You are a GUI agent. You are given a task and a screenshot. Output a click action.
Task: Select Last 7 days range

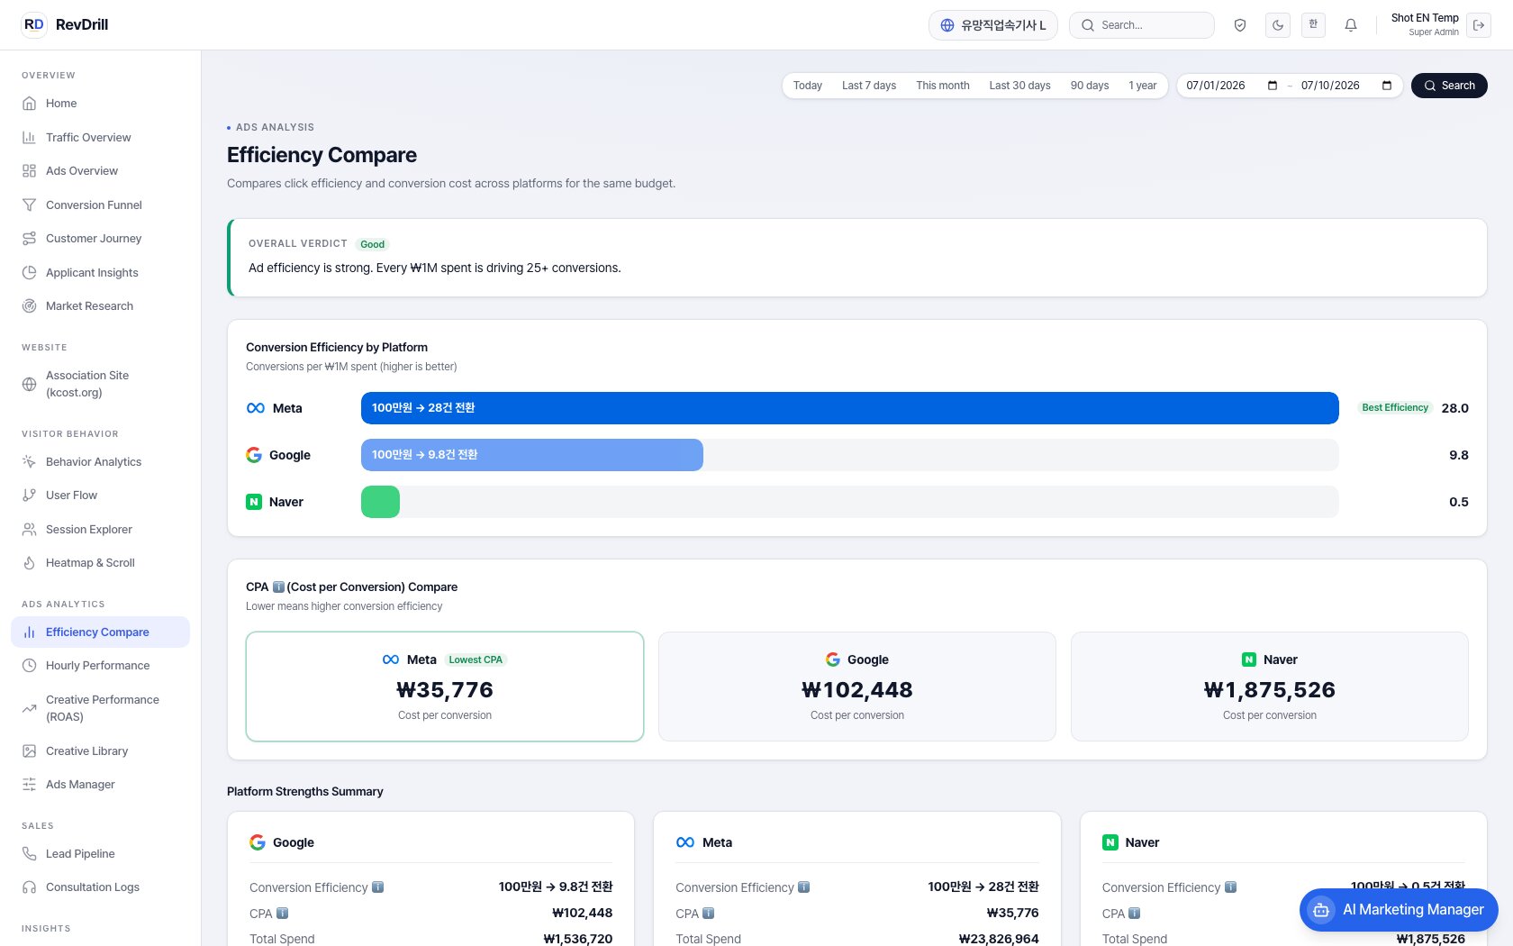coord(869,86)
